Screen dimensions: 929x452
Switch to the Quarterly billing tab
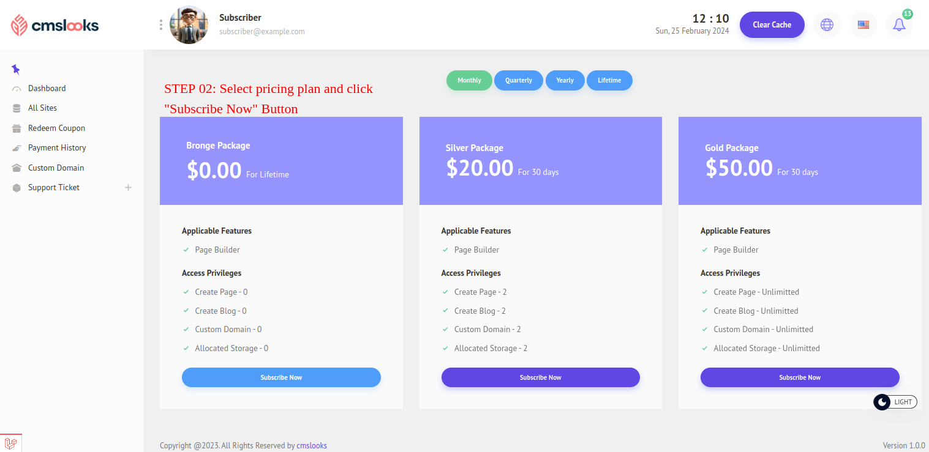(518, 80)
